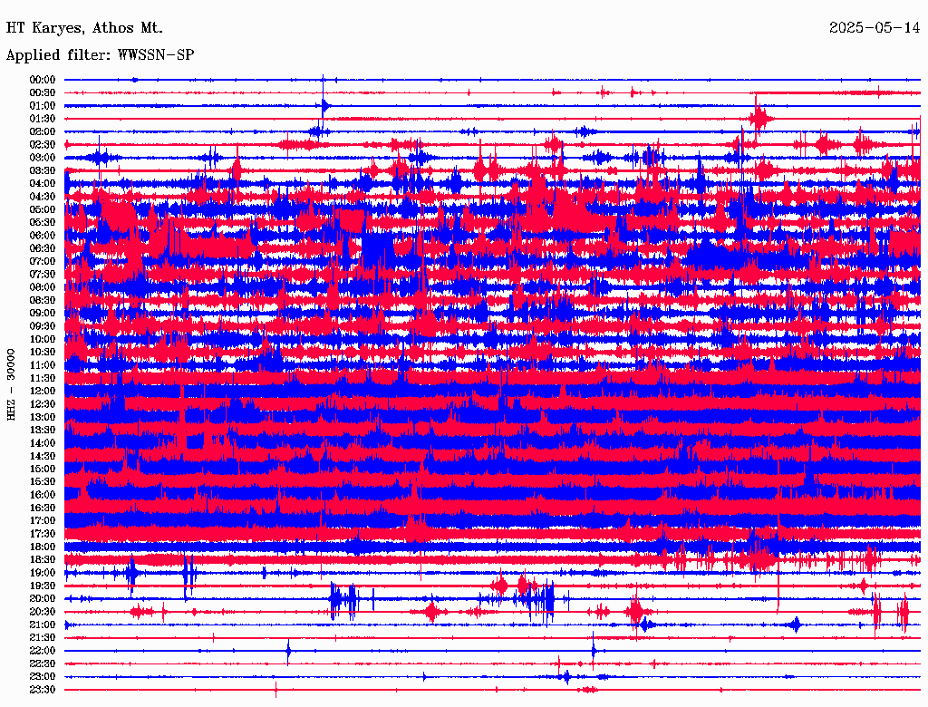Click the 22:30 time label

coord(43,663)
